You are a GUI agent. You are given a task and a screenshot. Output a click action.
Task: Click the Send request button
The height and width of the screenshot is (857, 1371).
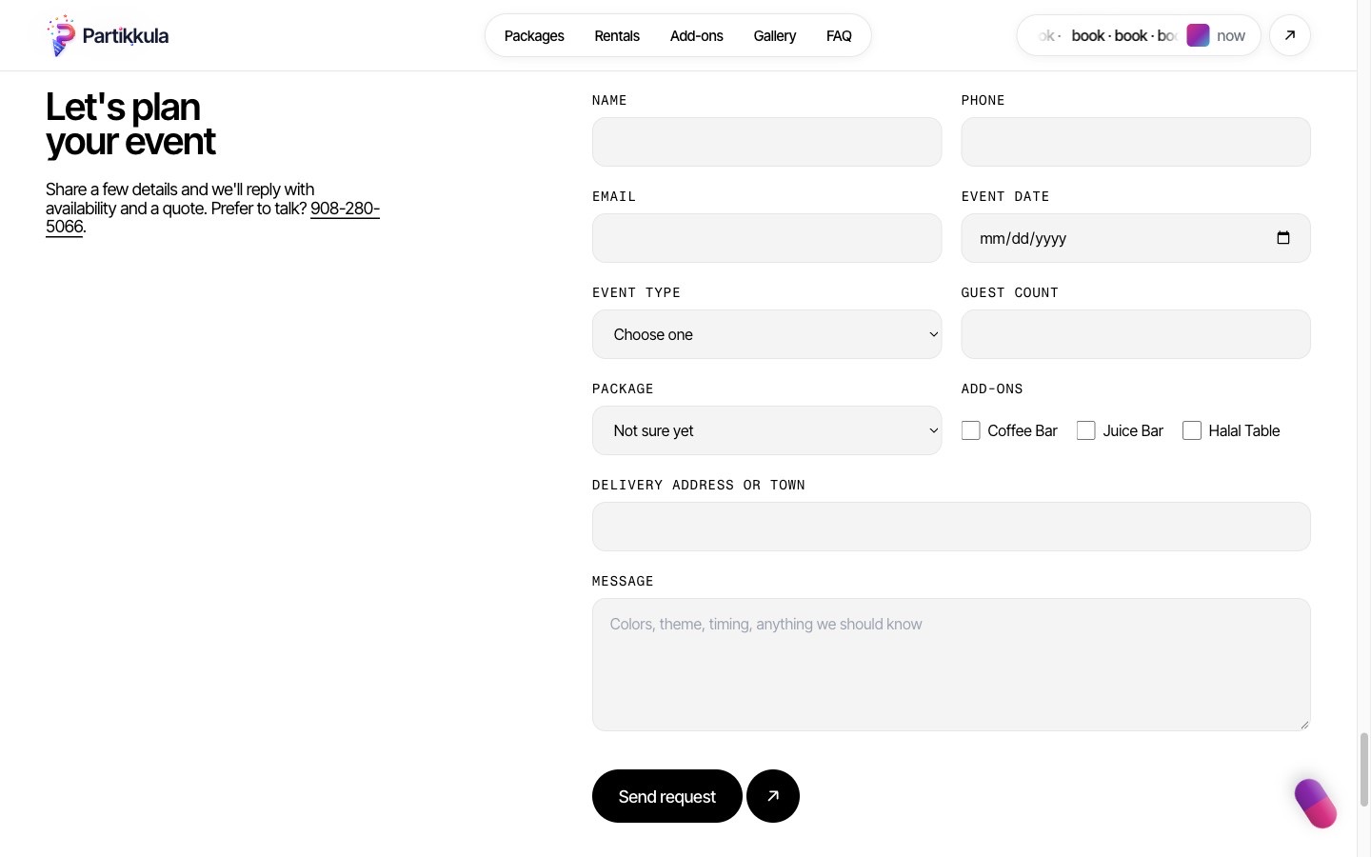667,796
